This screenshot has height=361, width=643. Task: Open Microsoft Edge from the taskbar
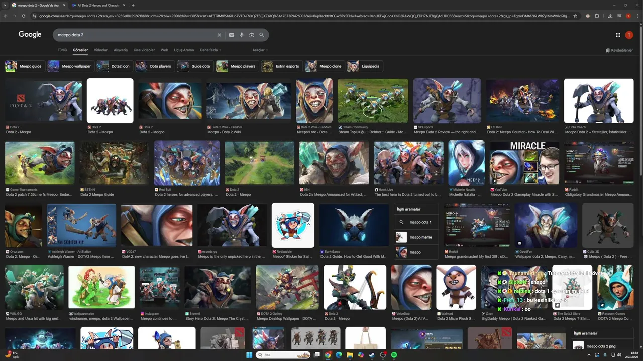click(x=339, y=355)
